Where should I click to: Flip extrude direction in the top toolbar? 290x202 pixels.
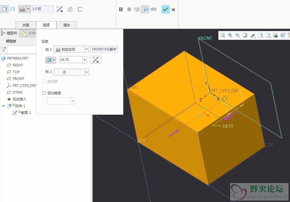(x=59, y=9)
